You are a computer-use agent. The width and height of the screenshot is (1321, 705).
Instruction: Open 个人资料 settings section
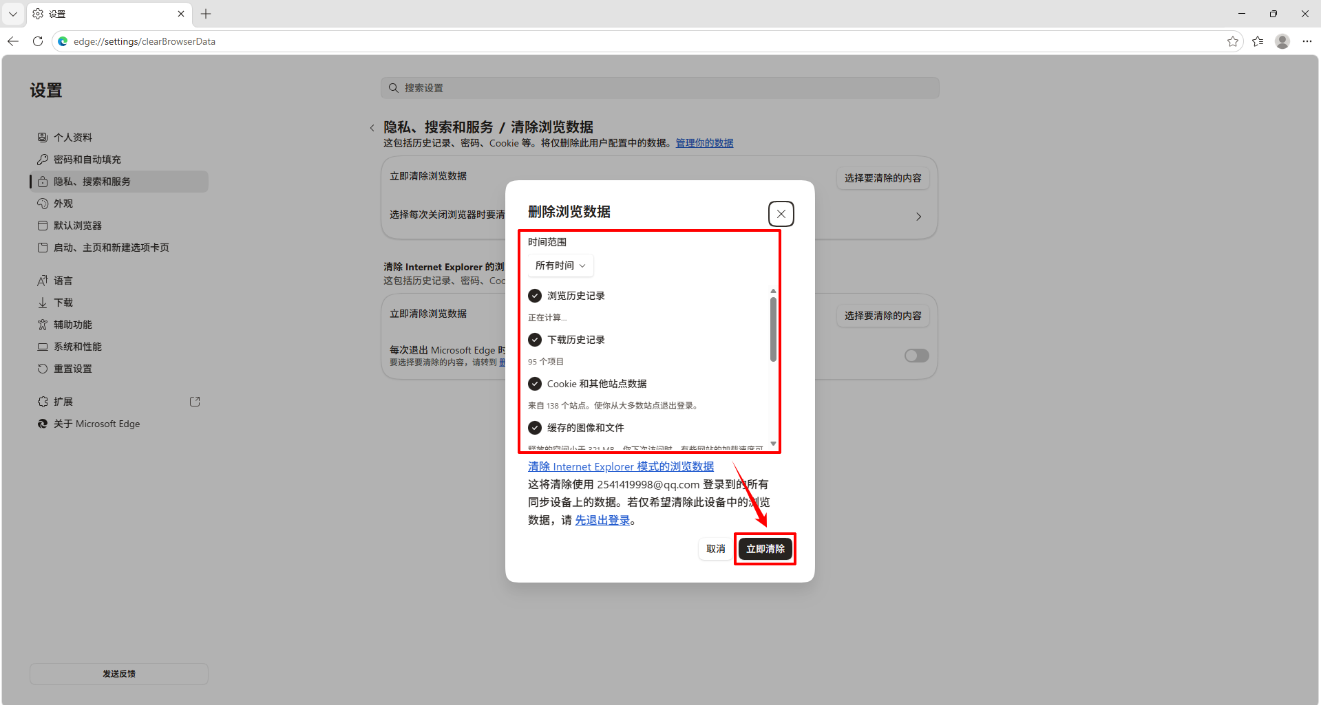coord(118,138)
